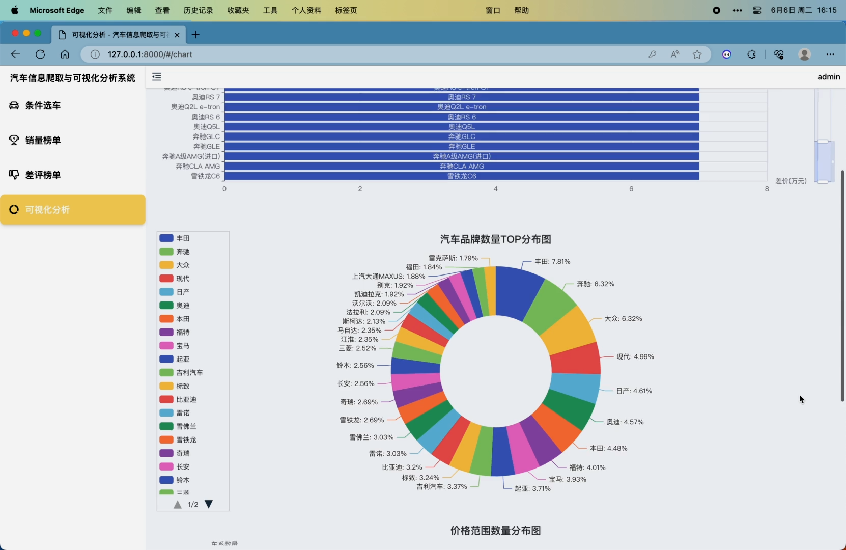Toggle 宝马 legend entry

click(175, 346)
